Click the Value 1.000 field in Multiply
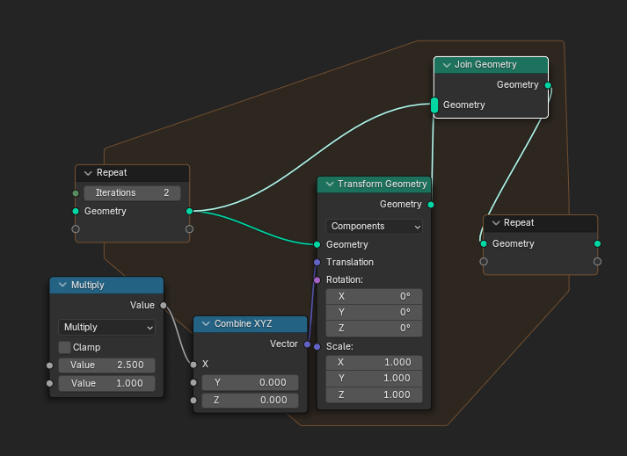The width and height of the screenshot is (627, 456). click(106, 383)
